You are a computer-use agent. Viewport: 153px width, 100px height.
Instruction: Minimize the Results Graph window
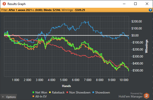124,4
